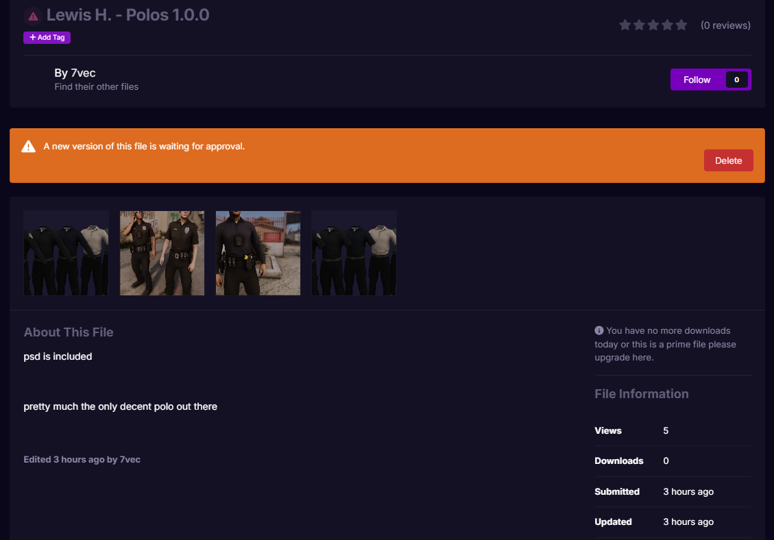774x540 pixels.
Task: Open the fourth screenshot thumbnail
Action: pos(354,253)
